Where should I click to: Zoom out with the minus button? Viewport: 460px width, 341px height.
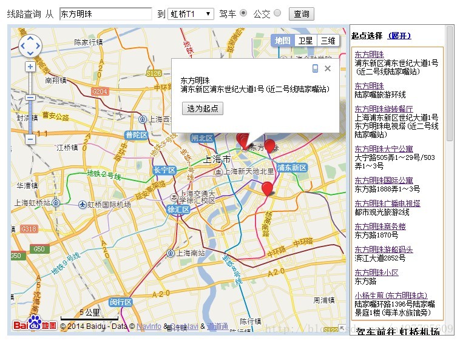point(30,139)
